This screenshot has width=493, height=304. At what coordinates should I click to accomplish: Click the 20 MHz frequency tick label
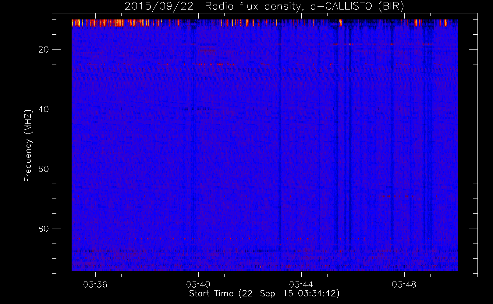click(x=44, y=50)
